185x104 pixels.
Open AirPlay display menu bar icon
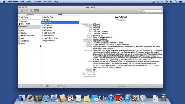(153, 1)
